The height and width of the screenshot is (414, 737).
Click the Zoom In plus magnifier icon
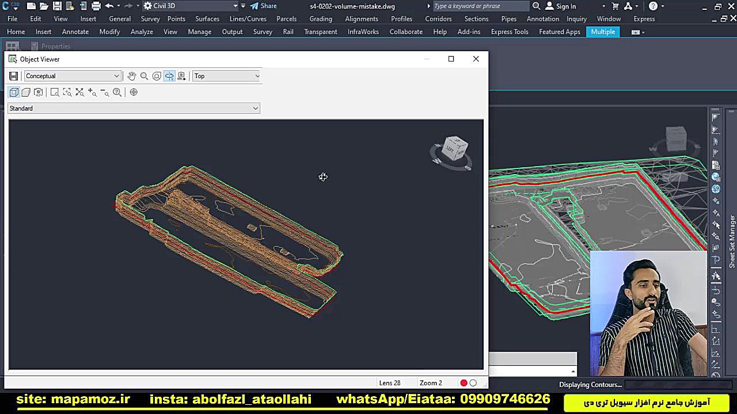pos(92,92)
